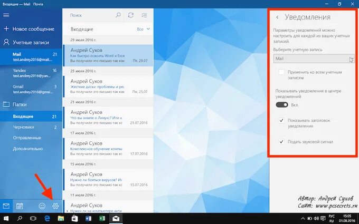
Task: Open taskbar search icon
Action: (20, 219)
